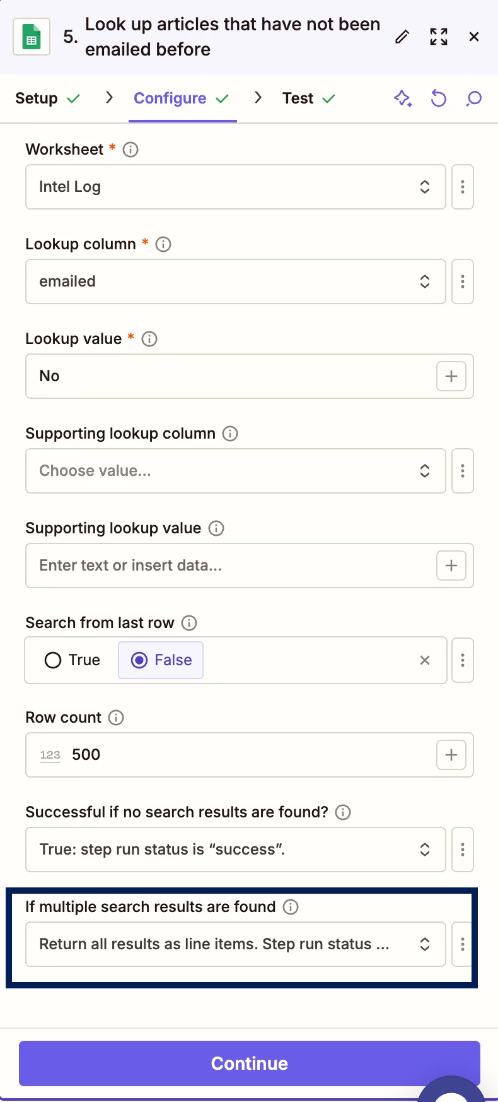This screenshot has width=498, height=1102.
Task: Select the False radio option
Action: [139, 660]
